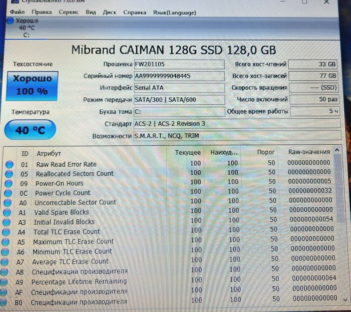Viewport: 351px width, 312px height.
Task: Click the ID column header
Action: tap(25, 154)
